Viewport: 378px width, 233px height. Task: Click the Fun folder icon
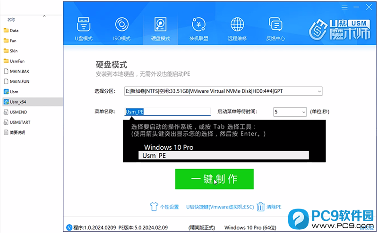[x=6, y=41]
